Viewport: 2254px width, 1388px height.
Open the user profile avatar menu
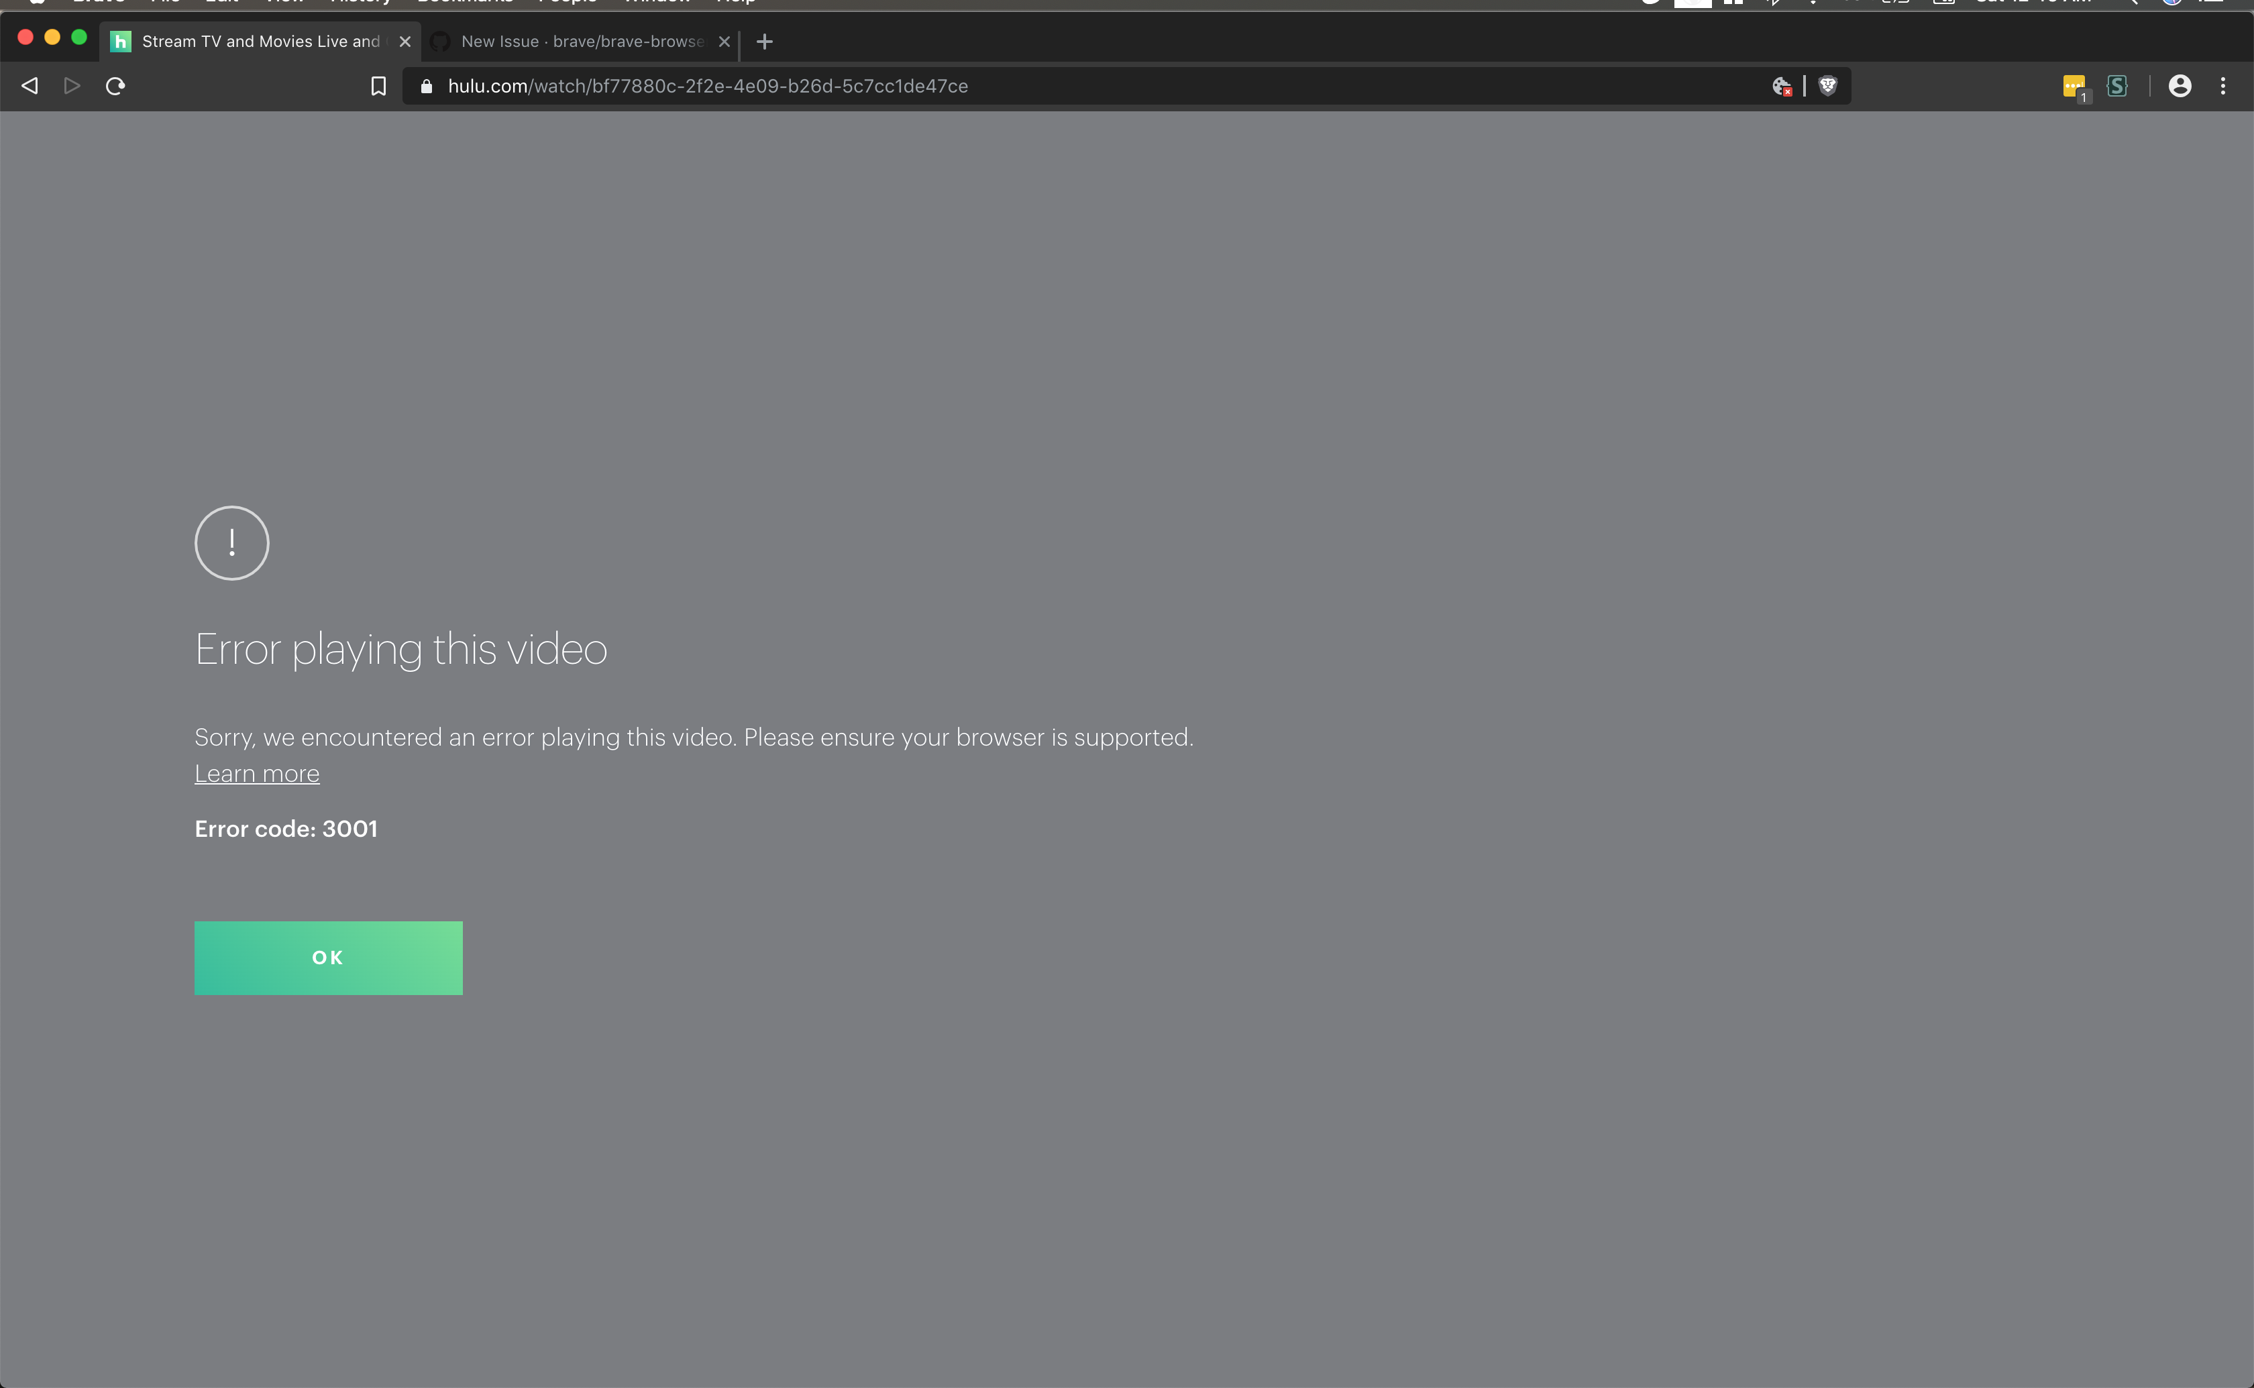coord(2180,86)
